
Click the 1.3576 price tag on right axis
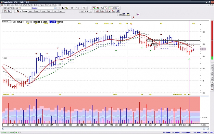click(x=203, y=49)
